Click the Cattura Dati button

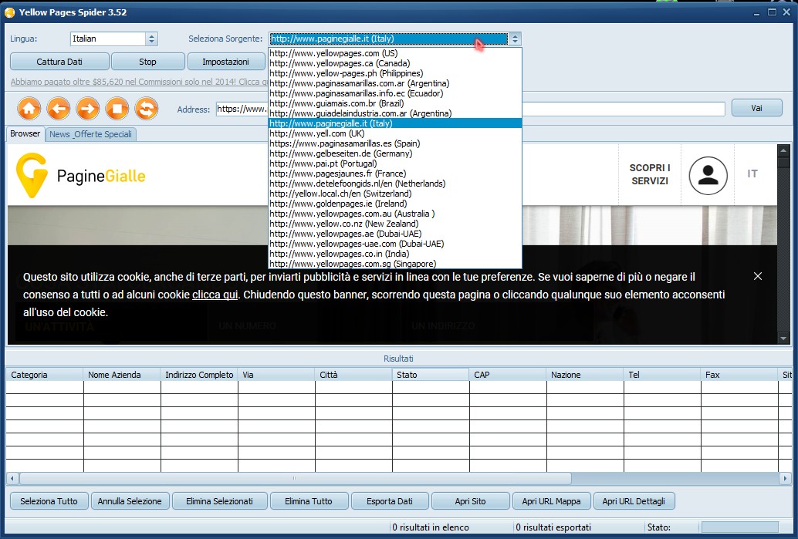(x=59, y=62)
